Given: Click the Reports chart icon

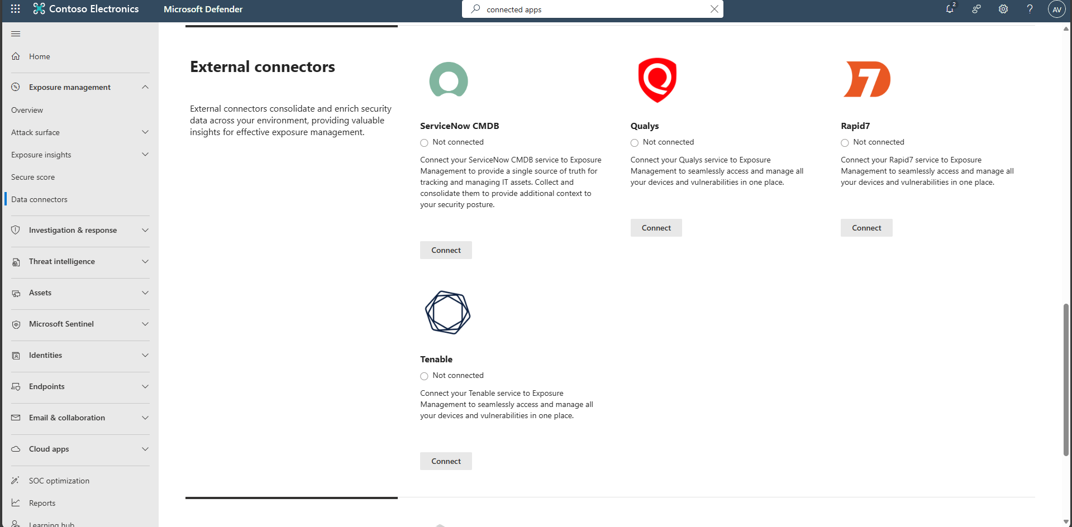Looking at the screenshot, I should [x=16, y=503].
